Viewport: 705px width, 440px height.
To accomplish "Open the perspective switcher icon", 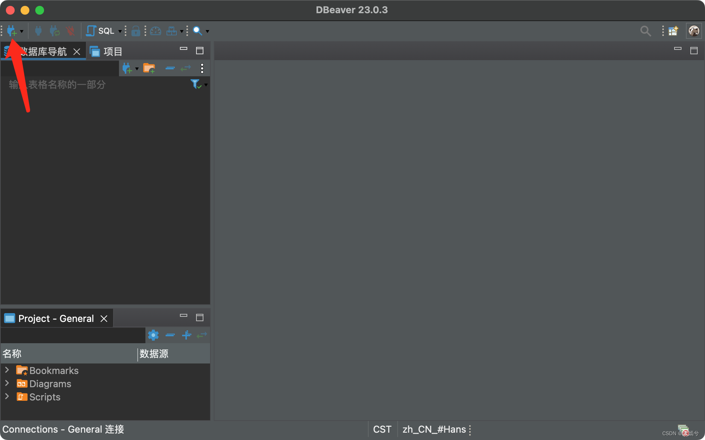I will [673, 31].
